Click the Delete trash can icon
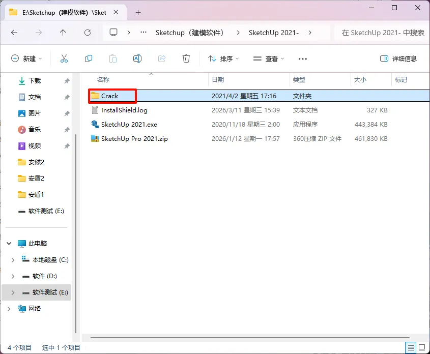Image resolution: width=430 pixels, height=354 pixels. click(186, 58)
